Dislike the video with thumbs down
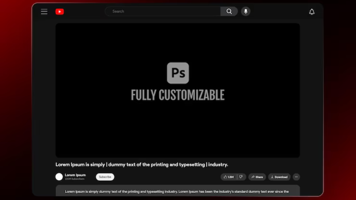 (x=241, y=177)
